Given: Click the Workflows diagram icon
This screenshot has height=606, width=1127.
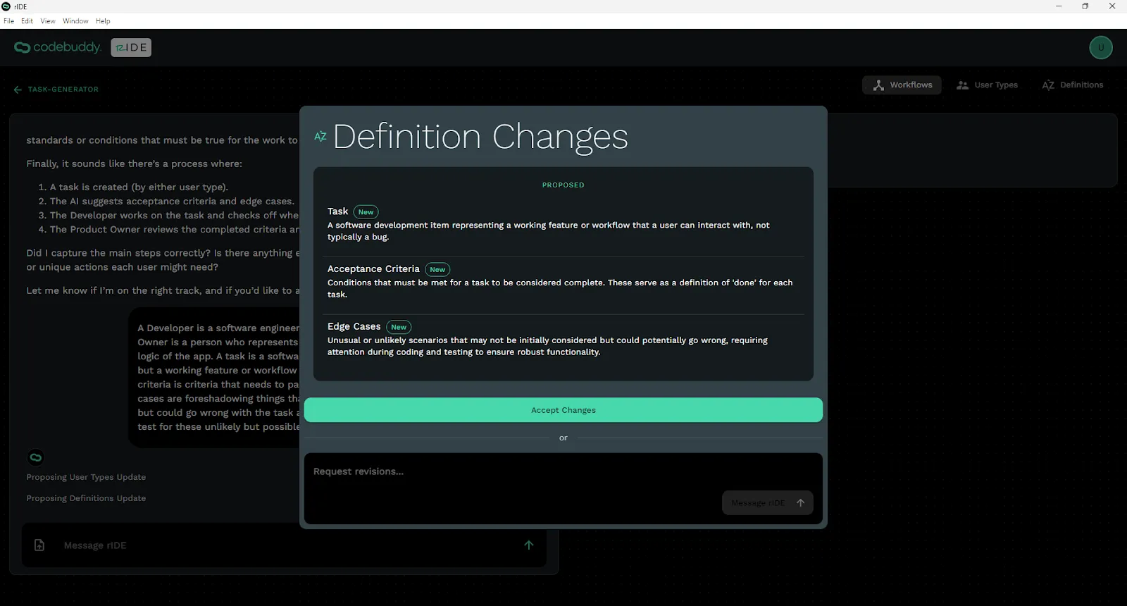Looking at the screenshot, I should click(x=878, y=85).
